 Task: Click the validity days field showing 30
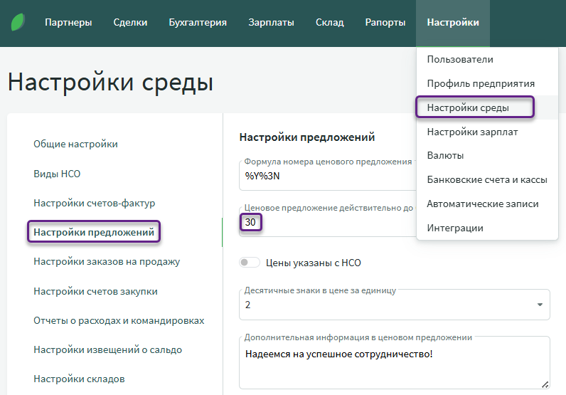327,223
